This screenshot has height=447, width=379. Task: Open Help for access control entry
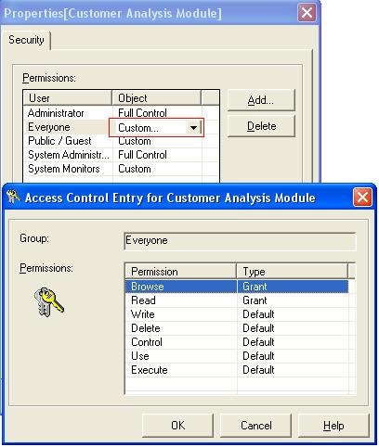(333, 426)
